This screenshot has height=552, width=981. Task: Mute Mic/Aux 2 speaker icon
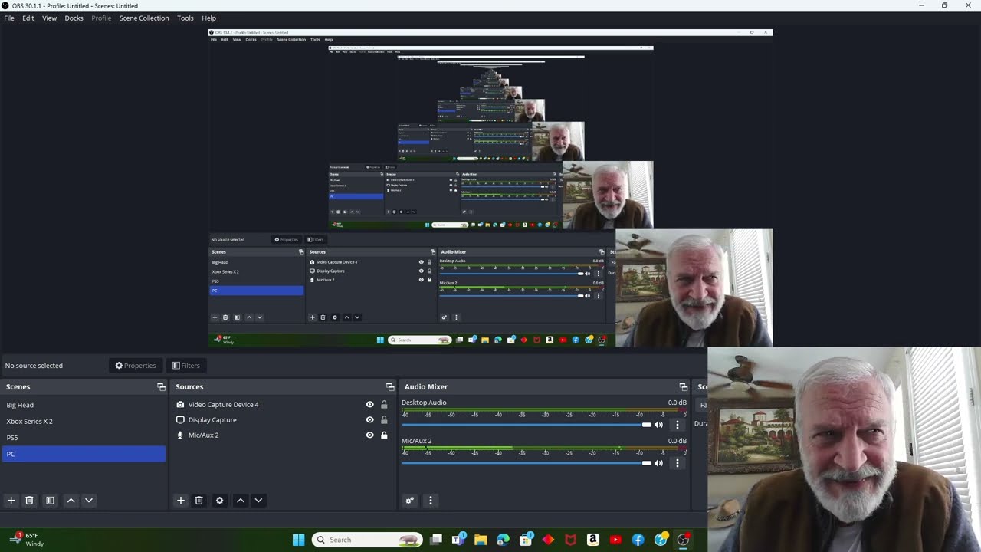coord(658,463)
